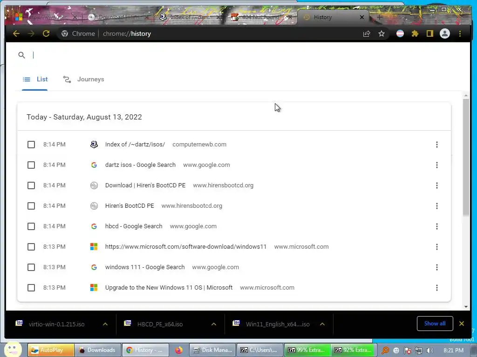This screenshot has height=357, width=477.
Task: Check the Upgrade to the New Windows 11 checkbox
Action: click(x=31, y=287)
